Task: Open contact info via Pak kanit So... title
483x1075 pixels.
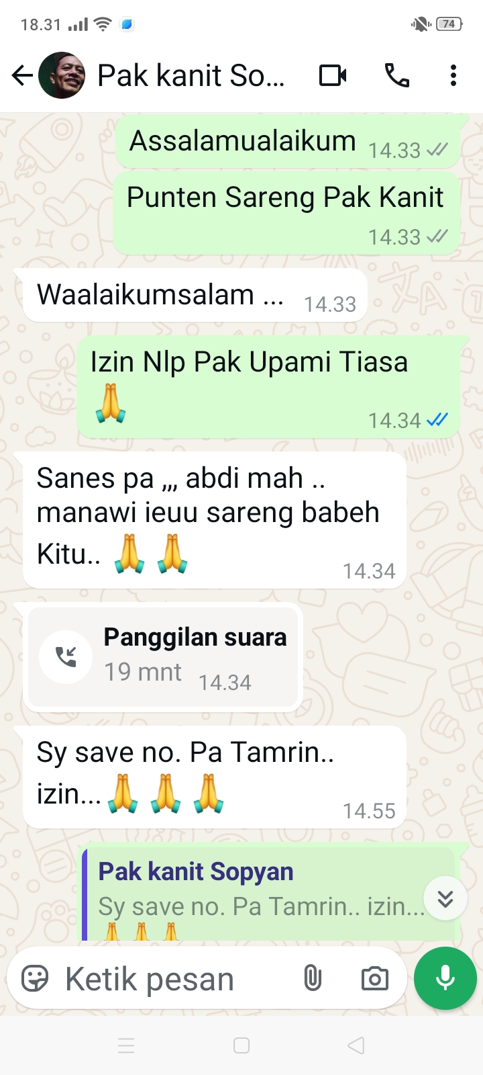Action: click(x=191, y=75)
